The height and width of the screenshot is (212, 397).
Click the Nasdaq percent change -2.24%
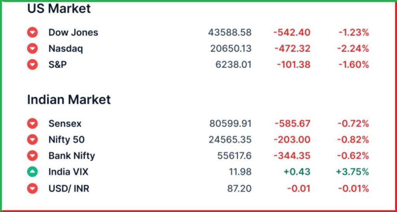[353, 49]
